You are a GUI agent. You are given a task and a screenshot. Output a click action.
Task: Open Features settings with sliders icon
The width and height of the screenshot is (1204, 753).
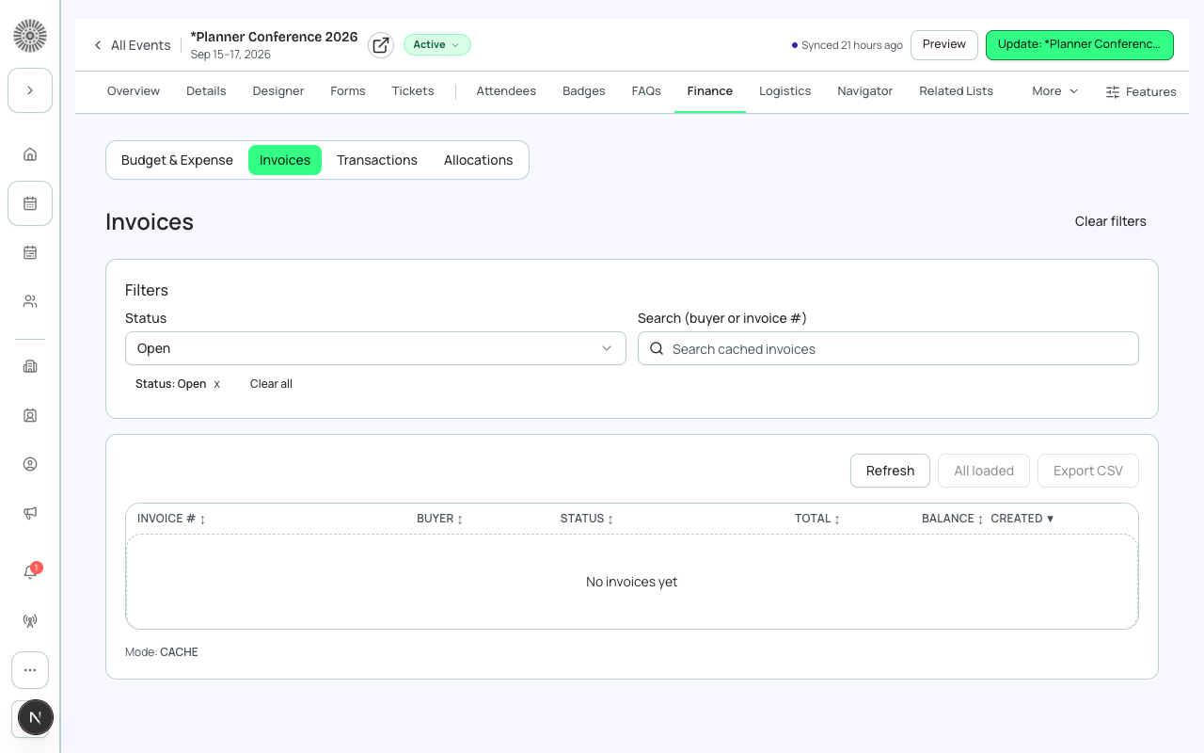[1141, 92]
